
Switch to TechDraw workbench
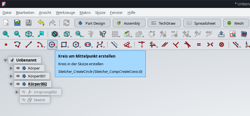point(163,23)
